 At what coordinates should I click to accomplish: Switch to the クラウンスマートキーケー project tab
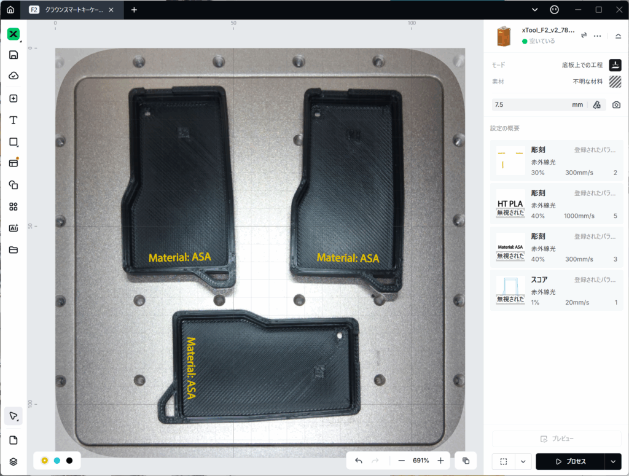click(72, 10)
